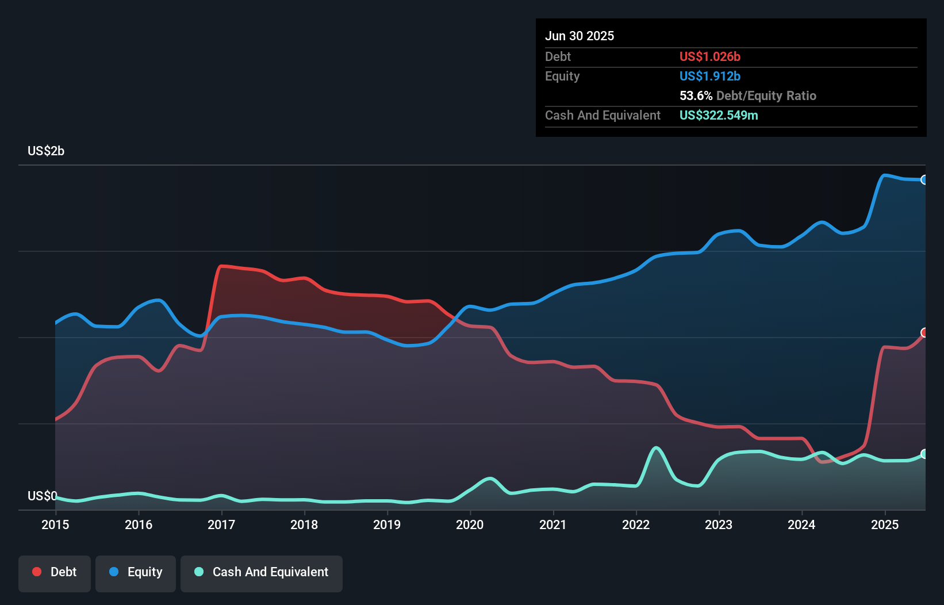The width and height of the screenshot is (944, 605).
Task: Expand the Jun 30 2025 tooltip panel
Action: (x=580, y=36)
